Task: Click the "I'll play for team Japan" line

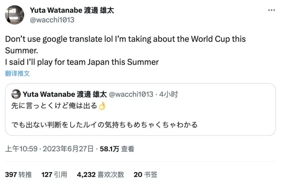Action: click(82, 62)
